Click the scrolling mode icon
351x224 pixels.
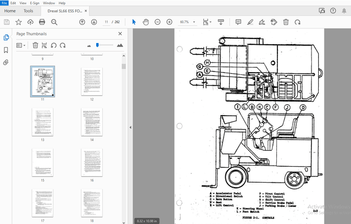(221, 22)
